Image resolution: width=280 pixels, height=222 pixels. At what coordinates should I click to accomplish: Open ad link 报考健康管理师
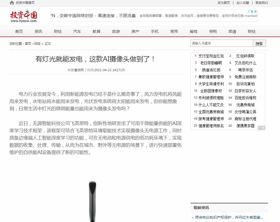[211, 119]
